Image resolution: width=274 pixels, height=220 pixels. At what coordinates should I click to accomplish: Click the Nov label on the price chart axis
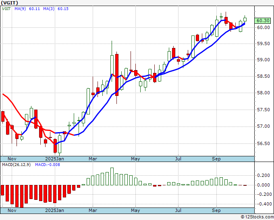click(x=12, y=159)
